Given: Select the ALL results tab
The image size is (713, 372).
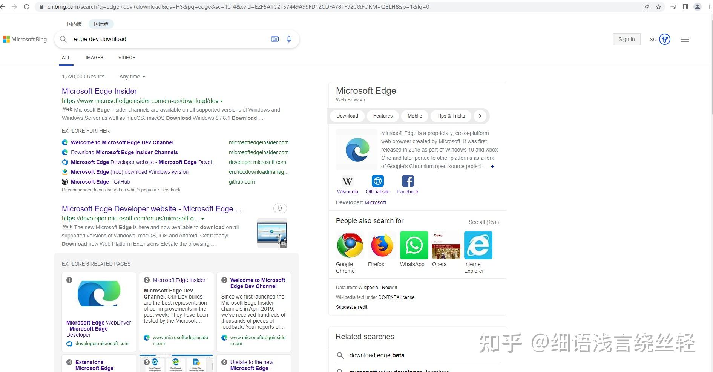Looking at the screenshot, I should (x=66, y=58).
